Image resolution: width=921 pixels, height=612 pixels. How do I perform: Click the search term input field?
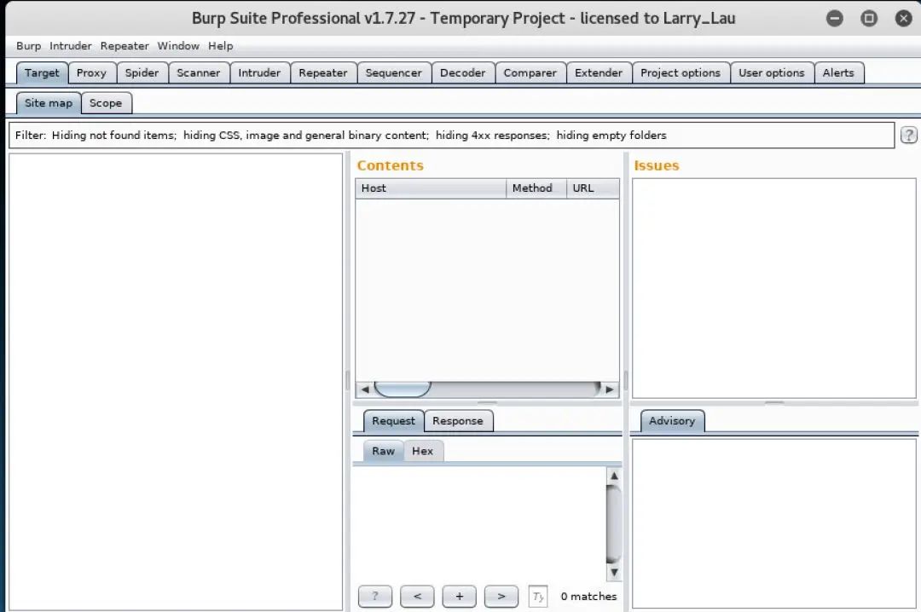click(x=537, y=596)
